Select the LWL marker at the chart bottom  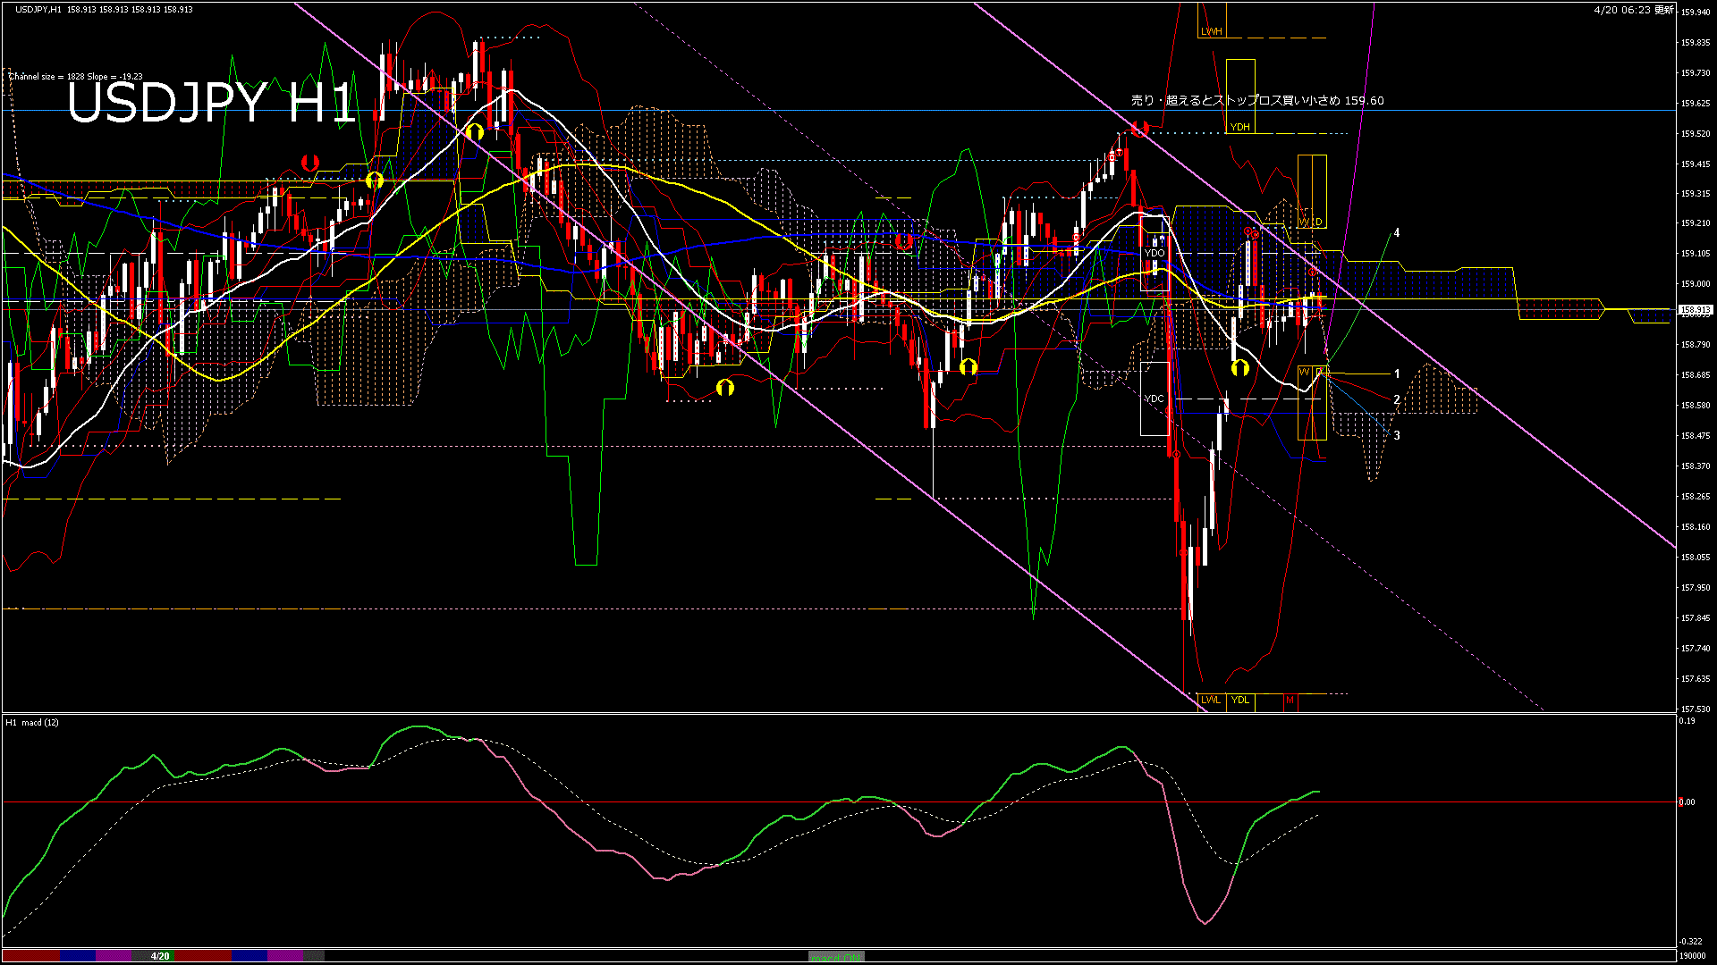tap(1210, 700)
